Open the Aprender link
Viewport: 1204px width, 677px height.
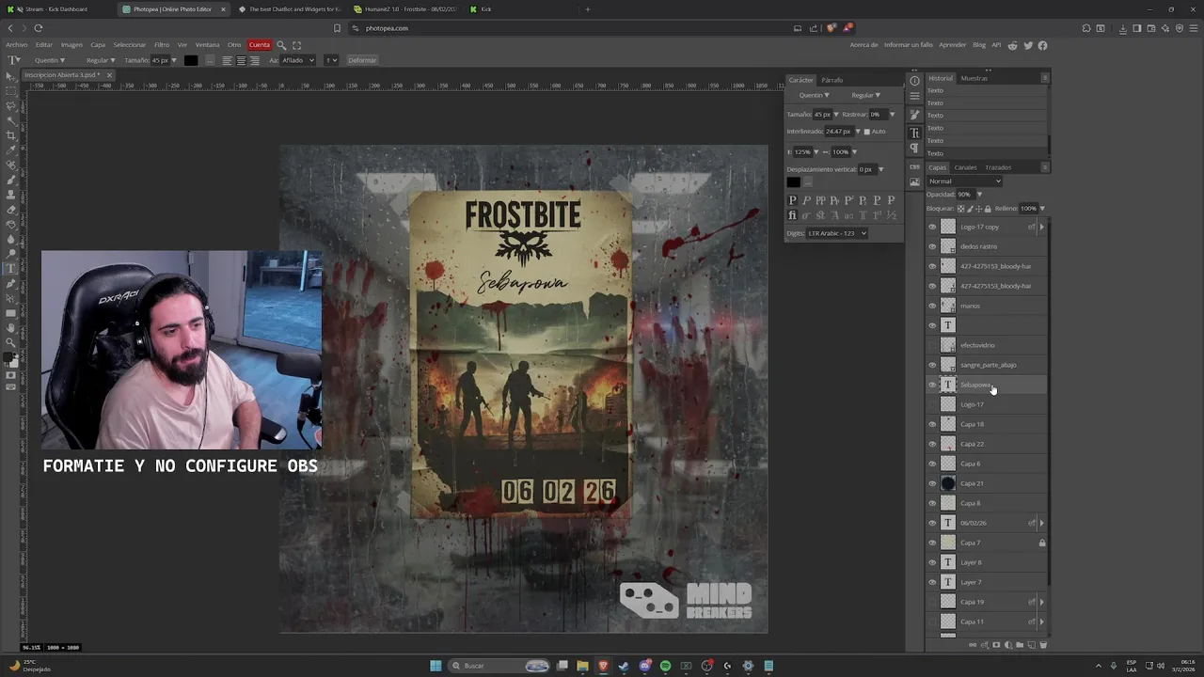click(x=953, y=44)
